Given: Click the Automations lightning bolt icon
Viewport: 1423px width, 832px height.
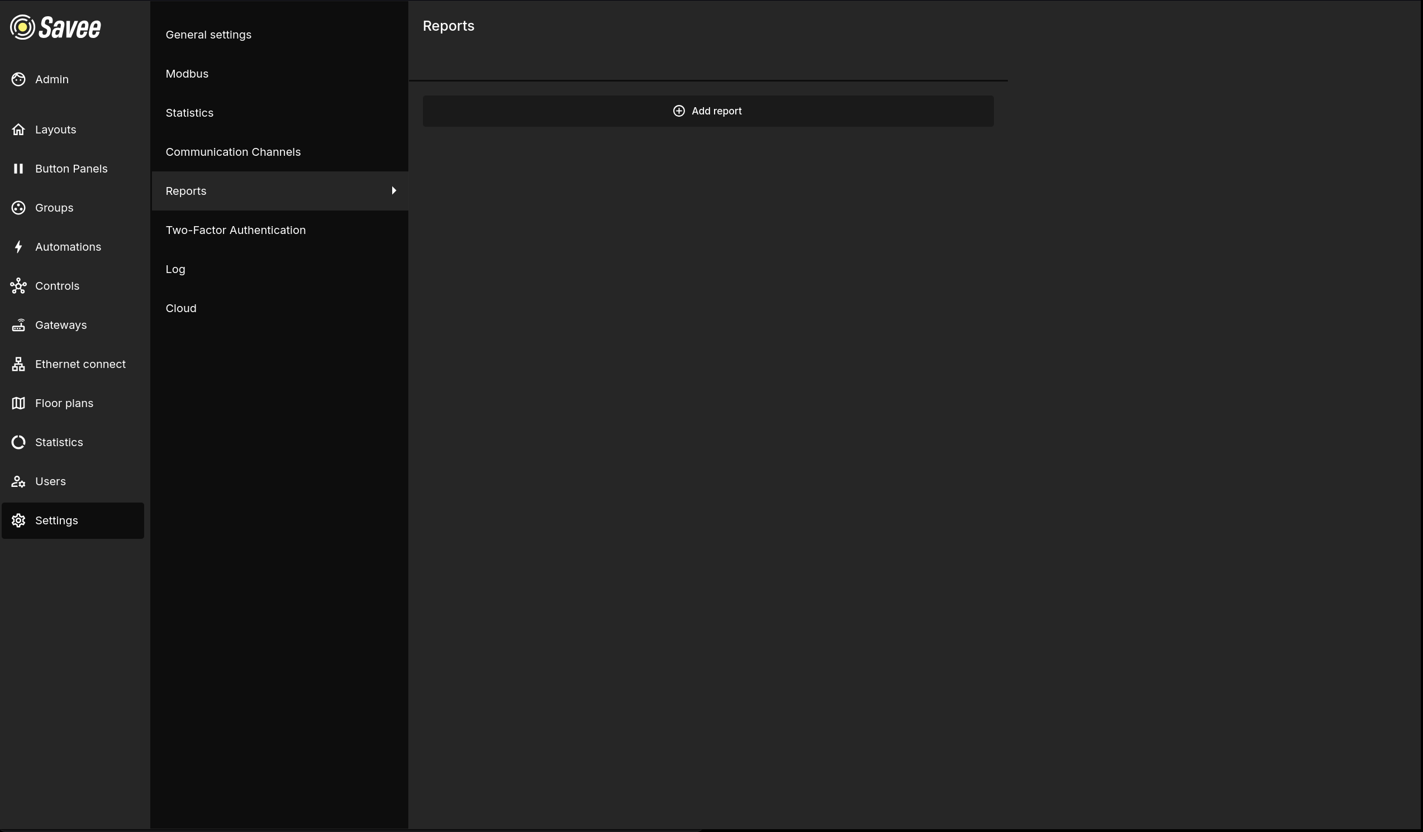Looking at the screenshot, I should point(18,247).
